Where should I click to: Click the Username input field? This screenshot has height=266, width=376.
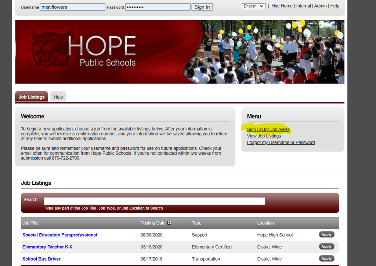(x=72, y=7)
